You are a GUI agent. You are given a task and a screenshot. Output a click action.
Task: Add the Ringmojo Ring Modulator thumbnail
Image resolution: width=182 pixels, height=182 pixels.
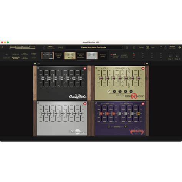click(x=70, y=56)
